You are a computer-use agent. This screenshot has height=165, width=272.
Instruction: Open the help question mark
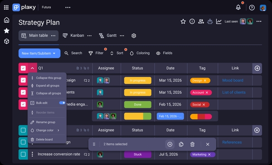pyautogui.click(x=252, y=7)
